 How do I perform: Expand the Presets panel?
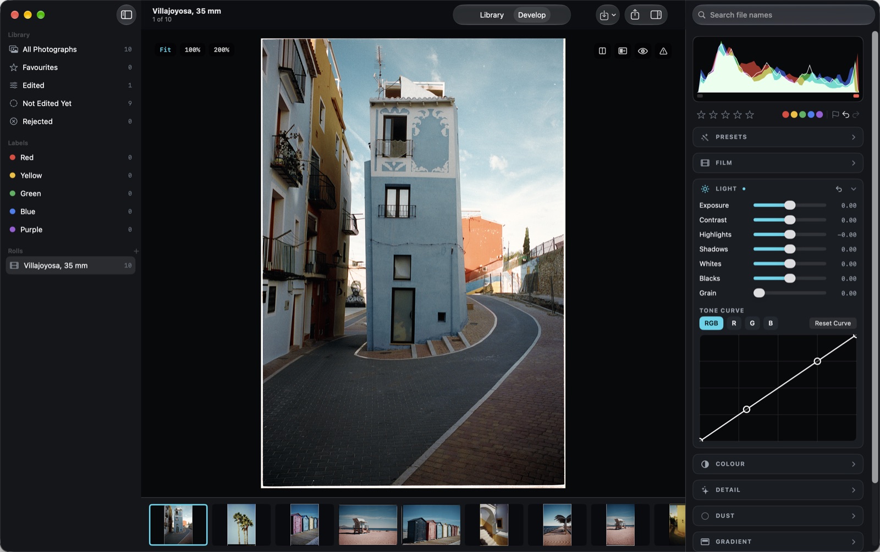[x=778, y=137]
